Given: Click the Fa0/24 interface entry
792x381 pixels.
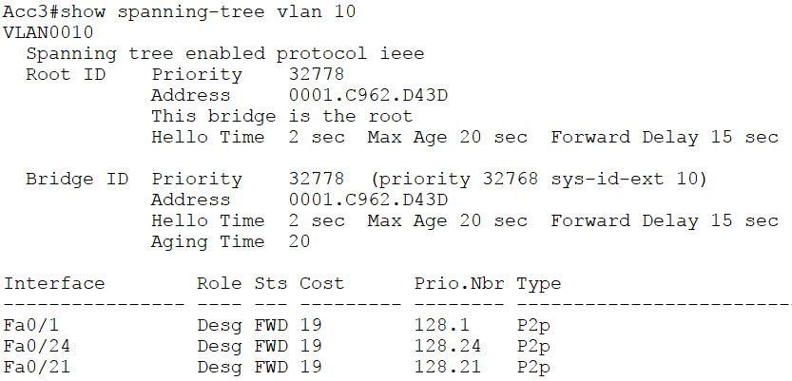Looking at the screenshot, I should click(31, 346).
